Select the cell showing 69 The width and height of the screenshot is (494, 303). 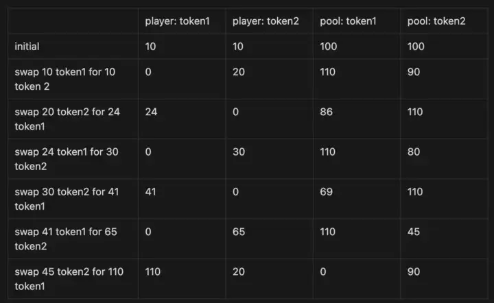(326, 192)
